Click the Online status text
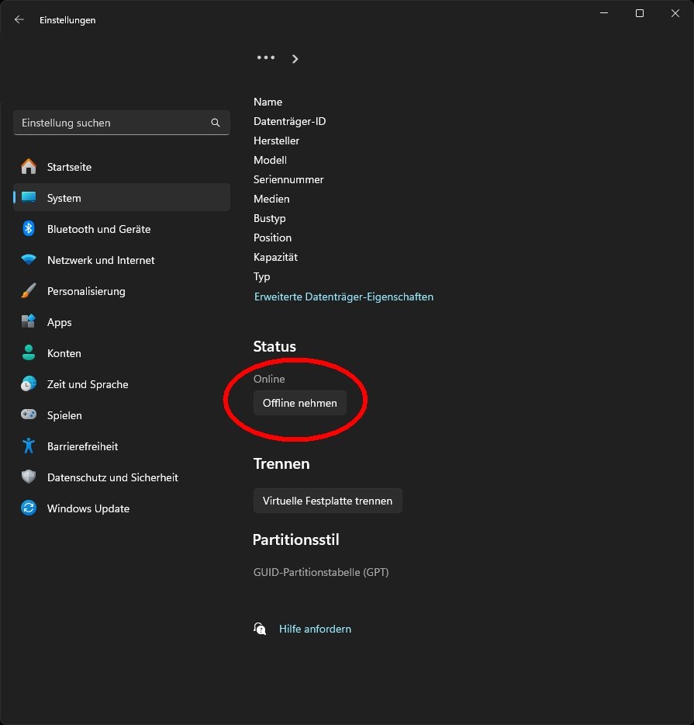694x725 pixels. [x=269, y=379]
